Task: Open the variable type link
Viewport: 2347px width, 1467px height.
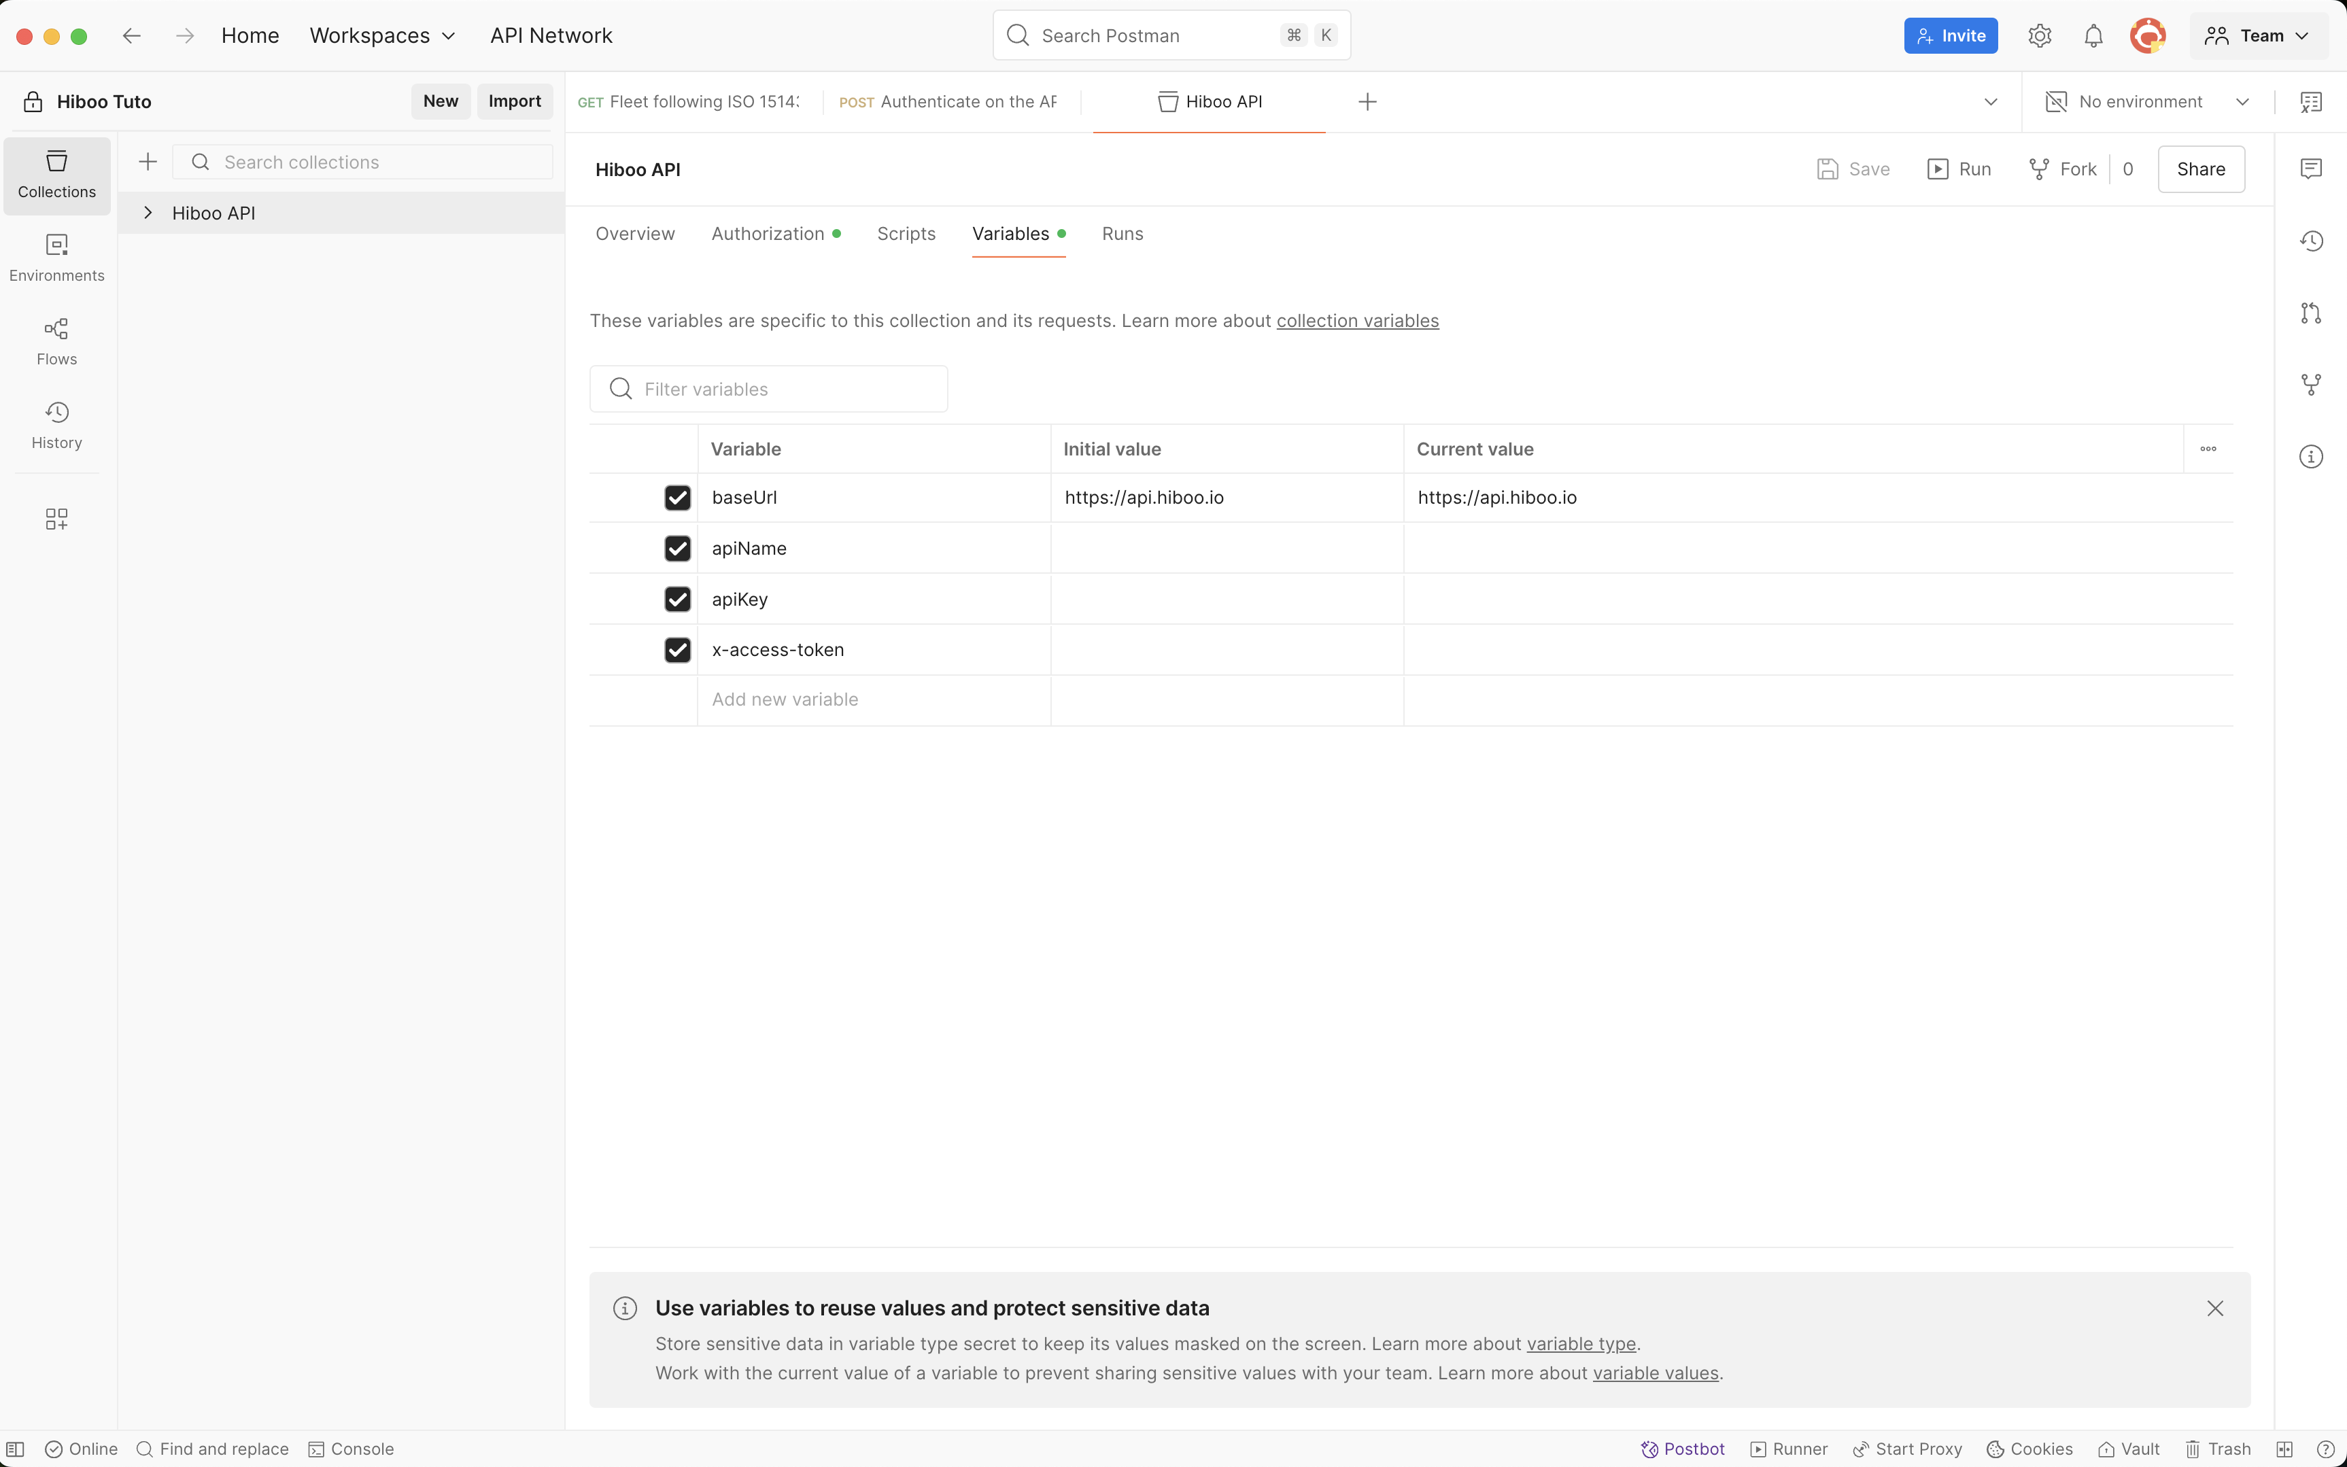Action: (x=1581, y=1344)
